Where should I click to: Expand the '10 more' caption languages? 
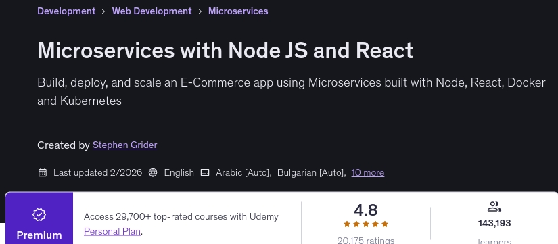click(368, 173)
